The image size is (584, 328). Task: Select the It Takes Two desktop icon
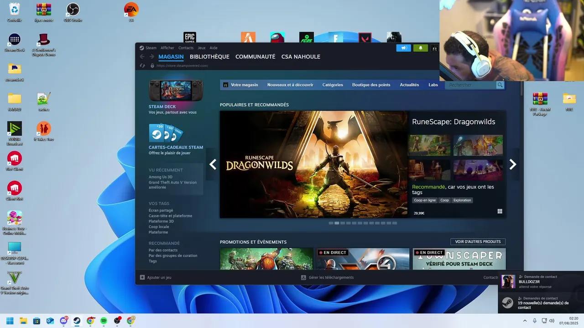pyautogui.click(x=44, y=131)
